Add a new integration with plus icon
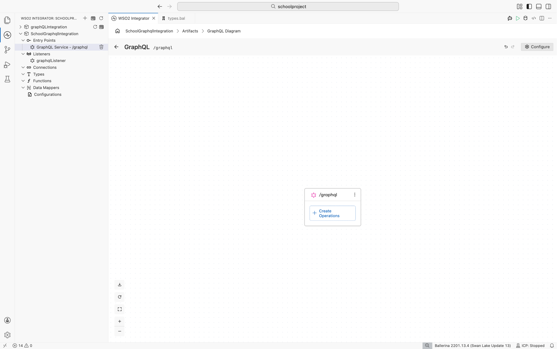Screen dimensions: 557x349 coord(85,18)
